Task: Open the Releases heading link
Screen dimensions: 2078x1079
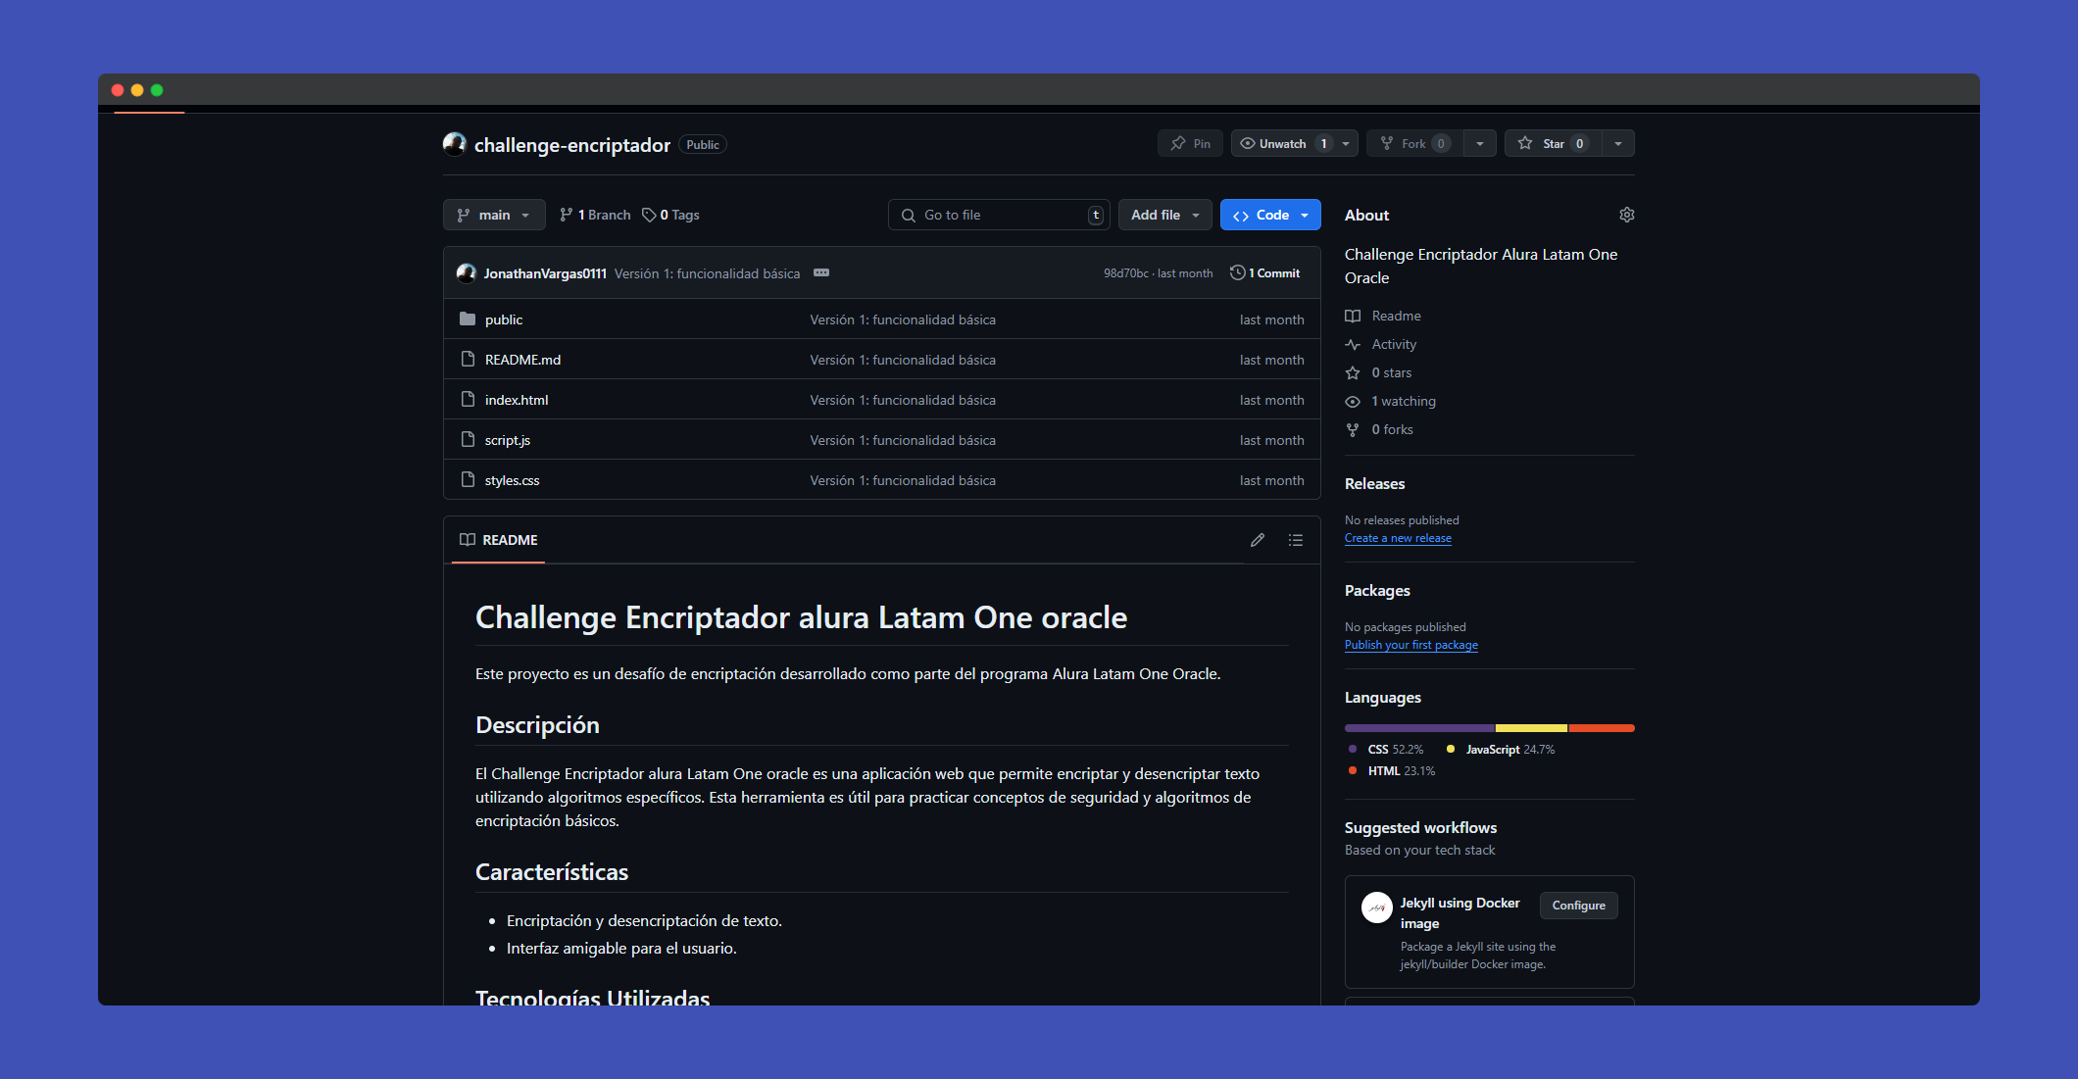Action: click(x=1374, y=484)
